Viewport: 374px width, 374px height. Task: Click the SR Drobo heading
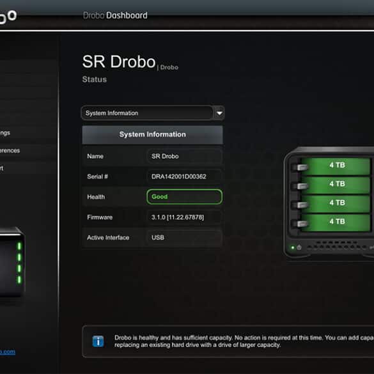click(119, 62)
